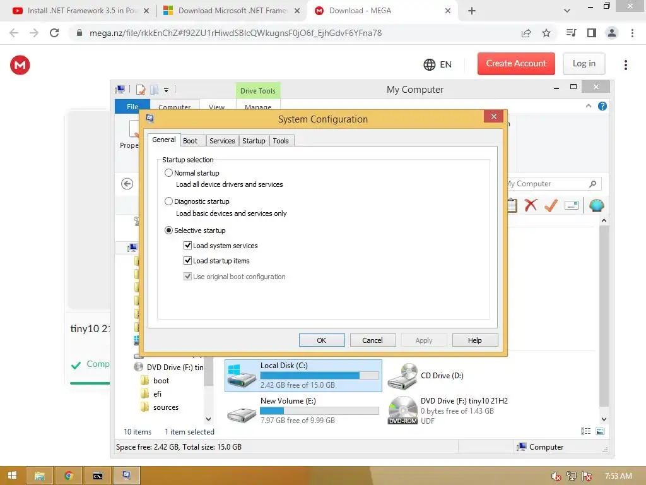Switch to details view icon in status bar
The image size is (646, 485).
coord(585,431)
